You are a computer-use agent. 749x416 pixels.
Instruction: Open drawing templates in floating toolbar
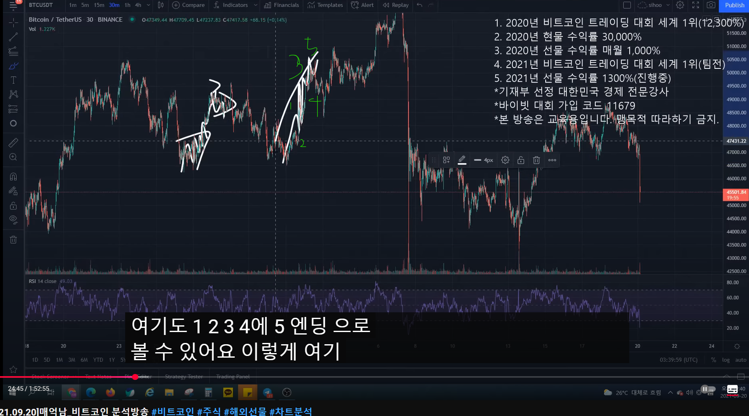click(447, 160)
